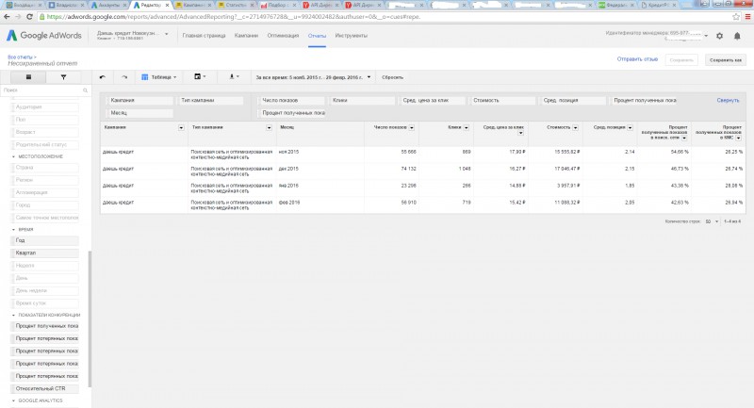Select the Год dimension tile
754x408 pixels.
click(44, 240)
